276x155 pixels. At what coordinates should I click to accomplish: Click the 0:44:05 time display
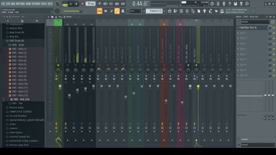[x=140, y=4]
